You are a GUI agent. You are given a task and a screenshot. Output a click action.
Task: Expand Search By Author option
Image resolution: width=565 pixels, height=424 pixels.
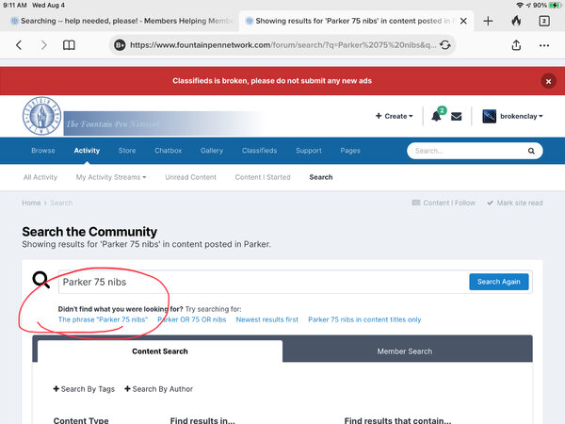pos(158,389)
